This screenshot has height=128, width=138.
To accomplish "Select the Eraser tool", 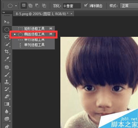I will click(x=7, y=97).
